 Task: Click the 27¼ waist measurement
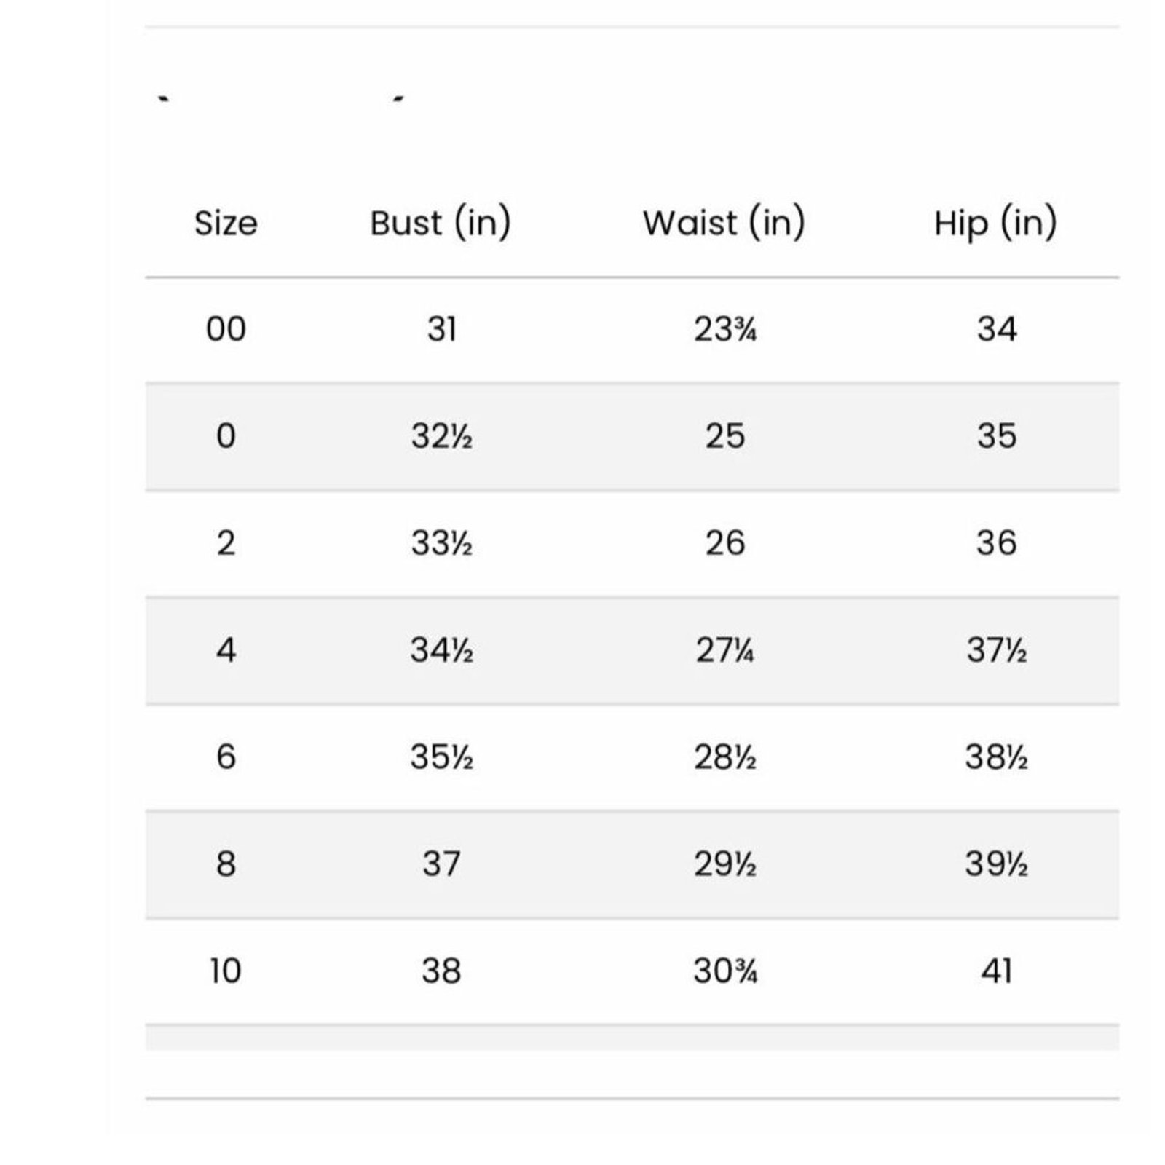[x=724, y=649]
